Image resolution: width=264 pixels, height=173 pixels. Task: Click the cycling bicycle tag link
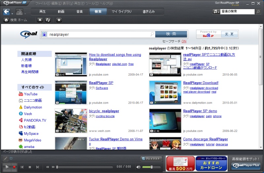point(105,116)
